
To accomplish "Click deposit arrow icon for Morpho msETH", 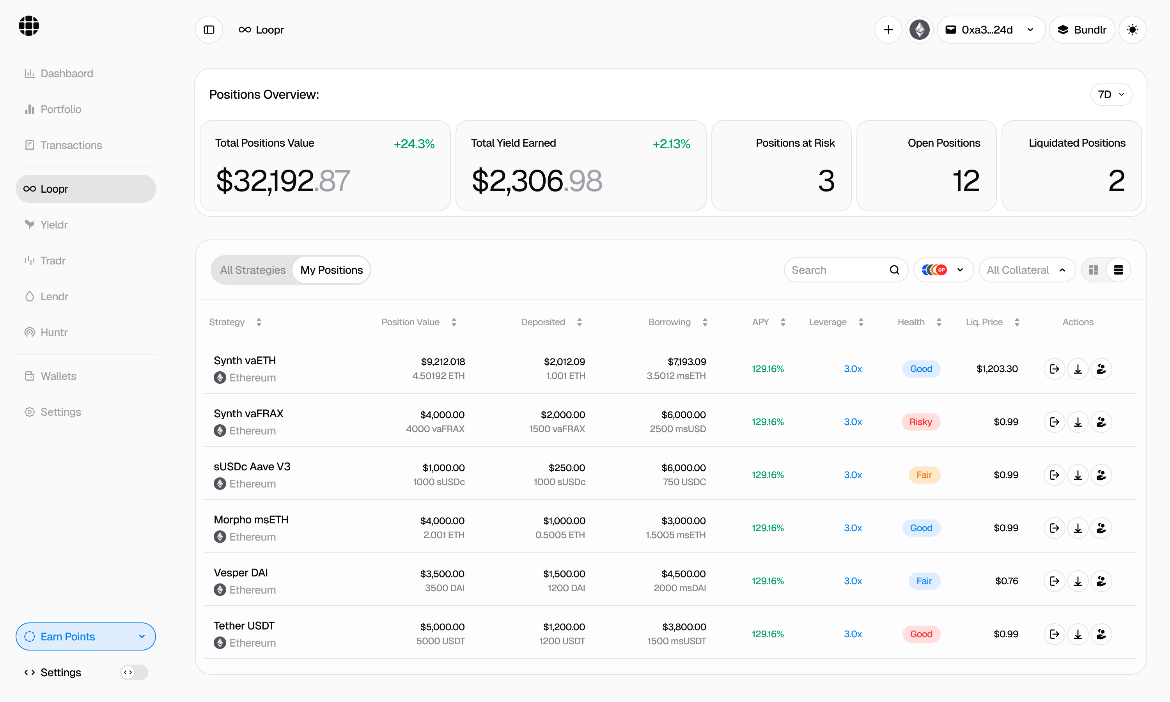I will tap(1078, 528).
